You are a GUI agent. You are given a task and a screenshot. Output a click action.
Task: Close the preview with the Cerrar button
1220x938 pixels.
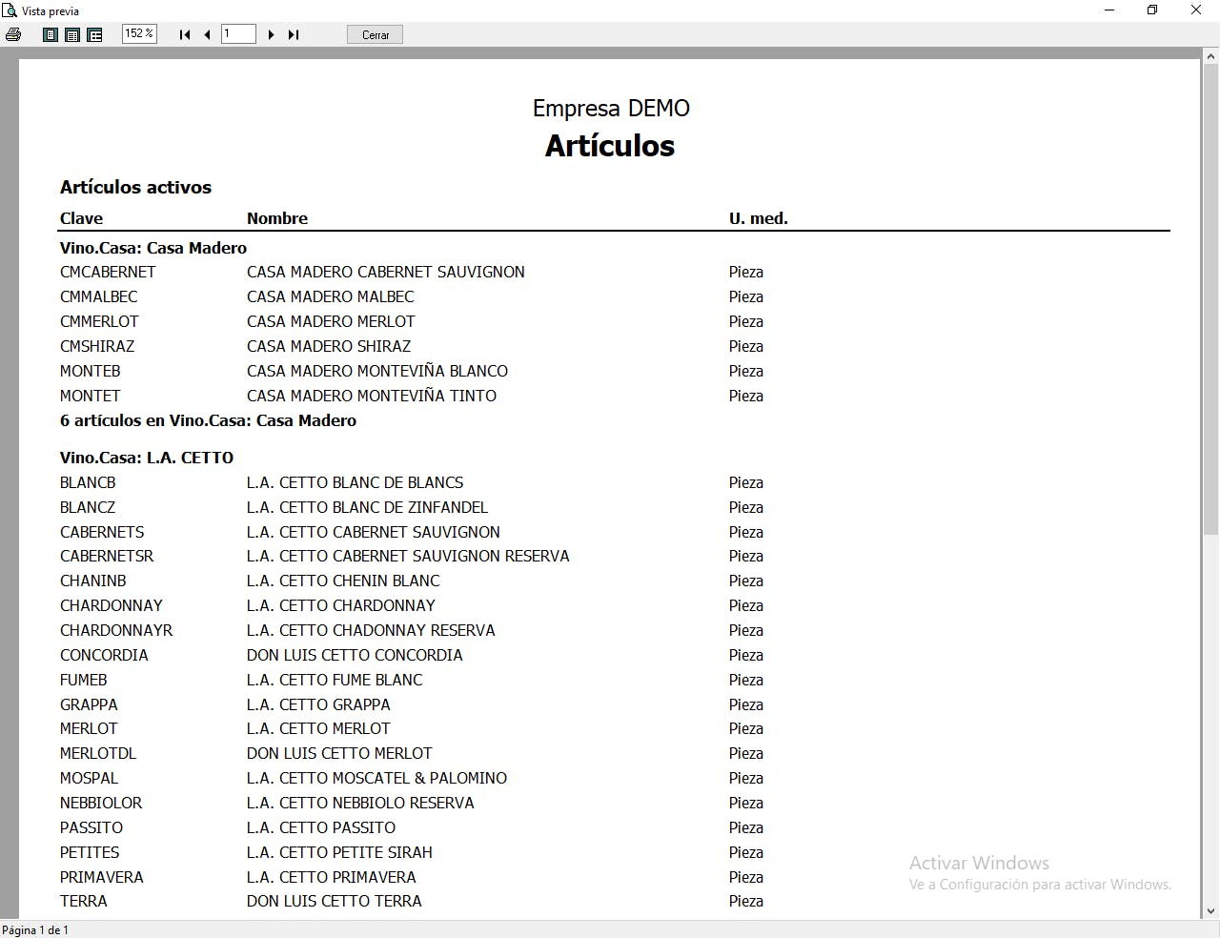coord(376,34)
